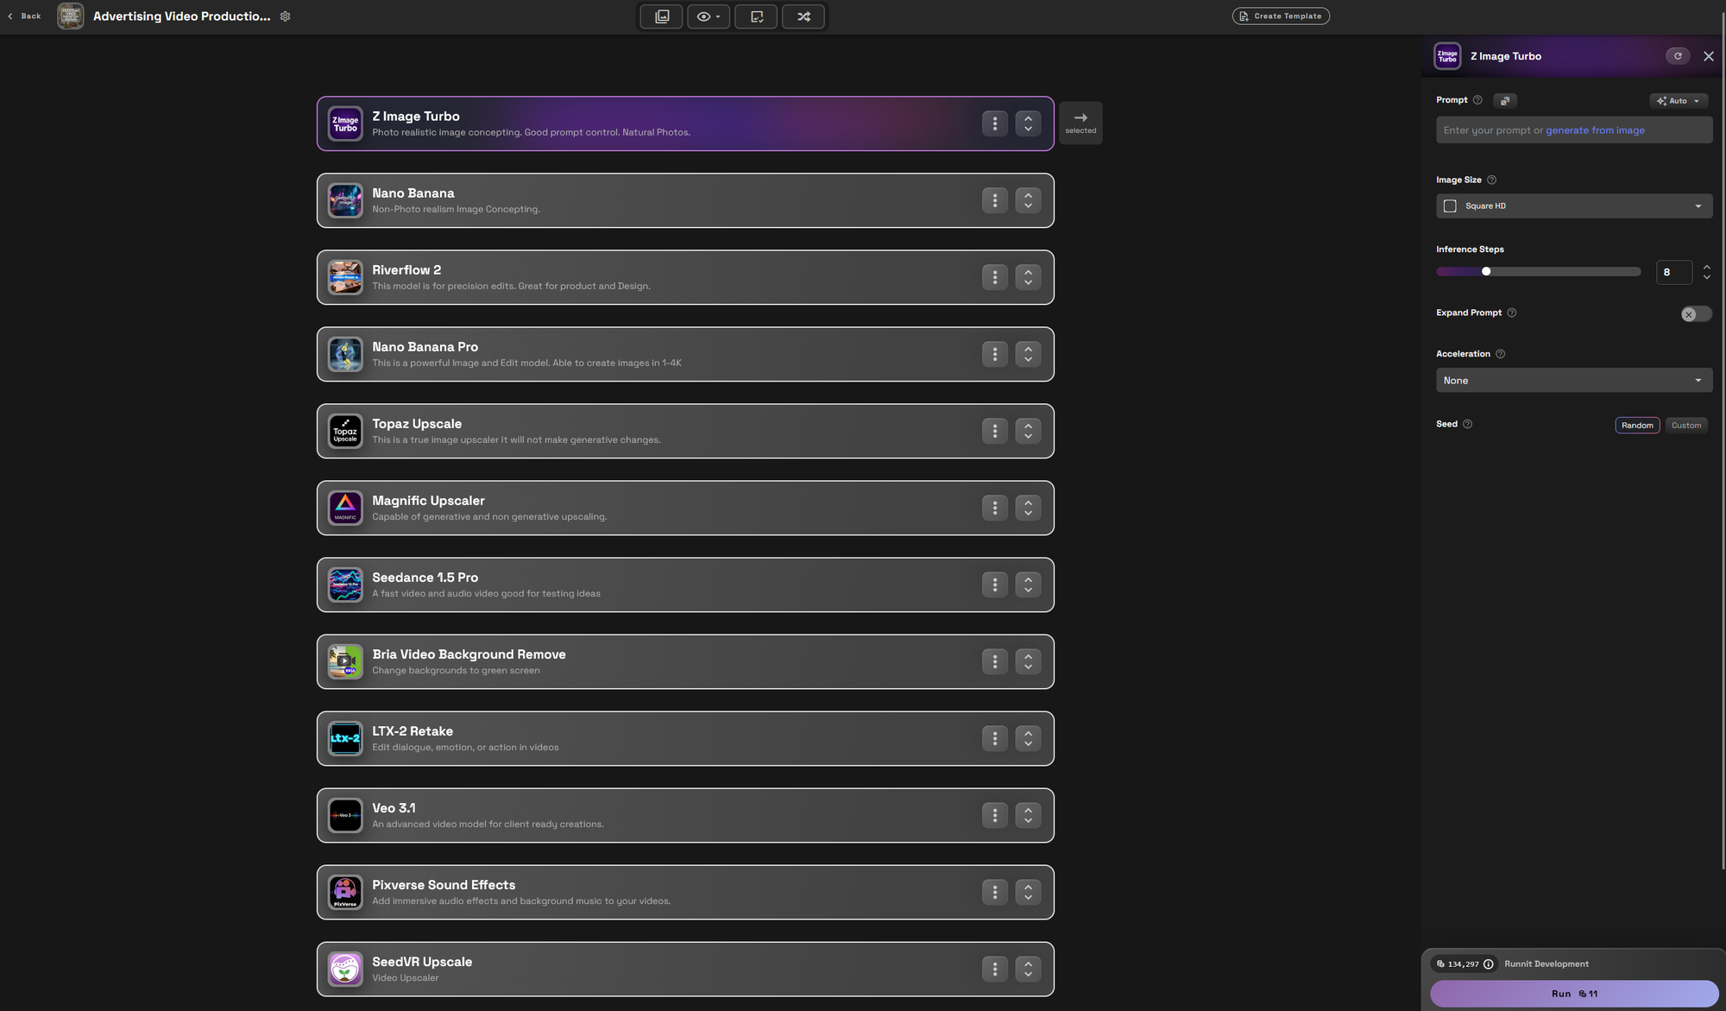Open three-dot menu for Veo 3.1

coord(994,815)
